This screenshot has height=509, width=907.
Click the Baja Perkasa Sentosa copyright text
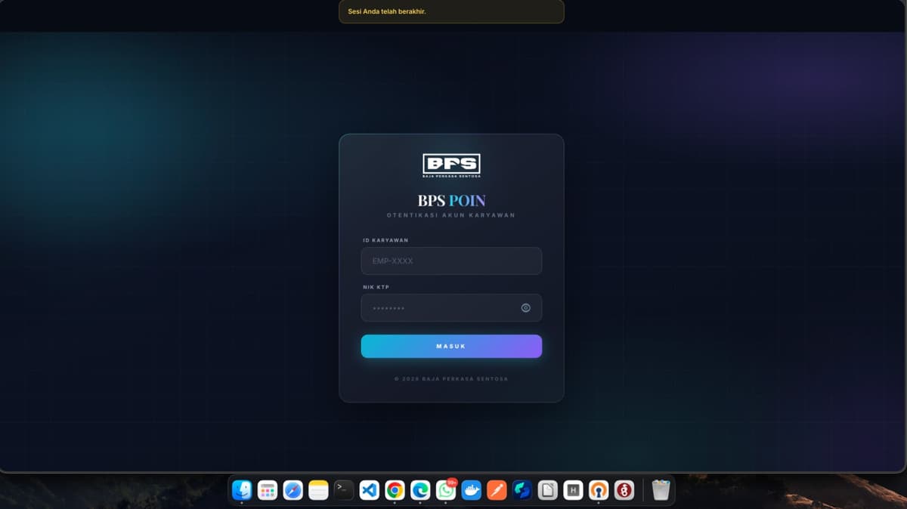click(451, 378)
